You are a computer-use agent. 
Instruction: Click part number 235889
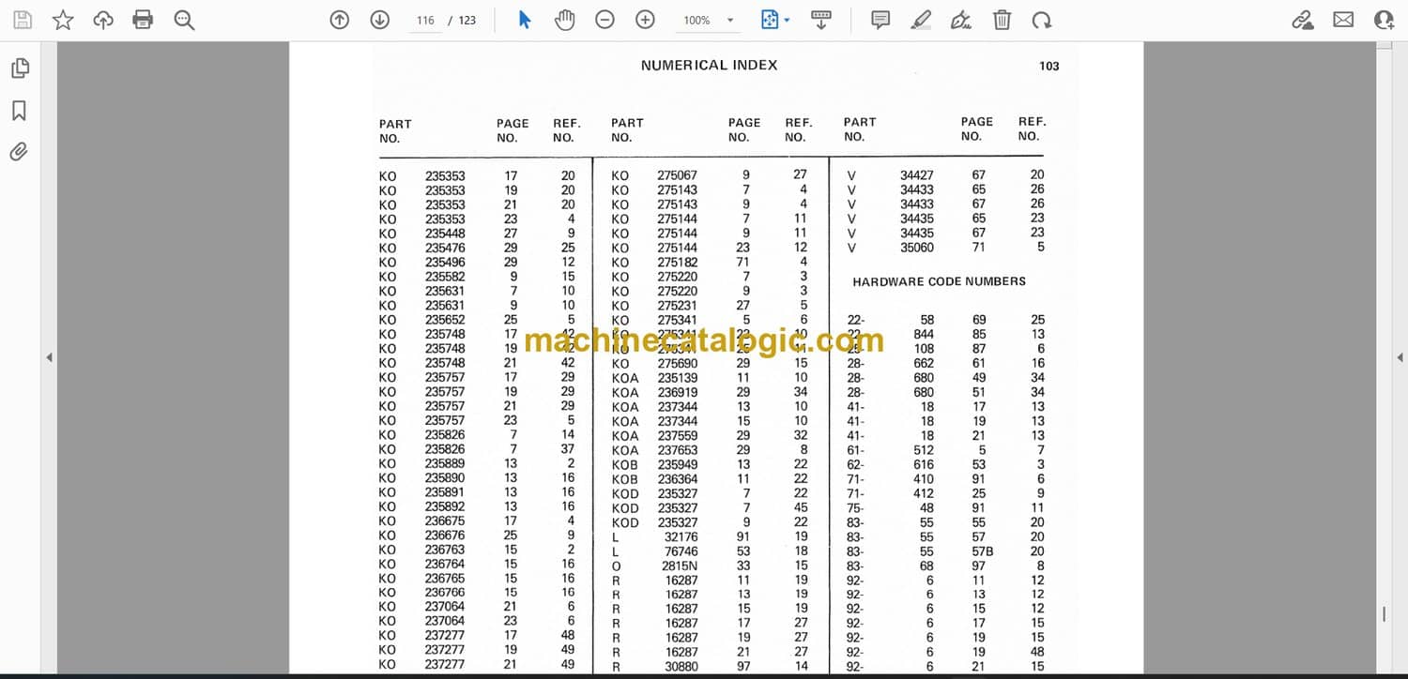click(445, 463)
